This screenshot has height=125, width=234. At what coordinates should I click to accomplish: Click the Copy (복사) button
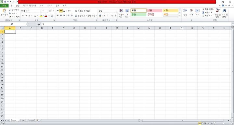point(13,13)
